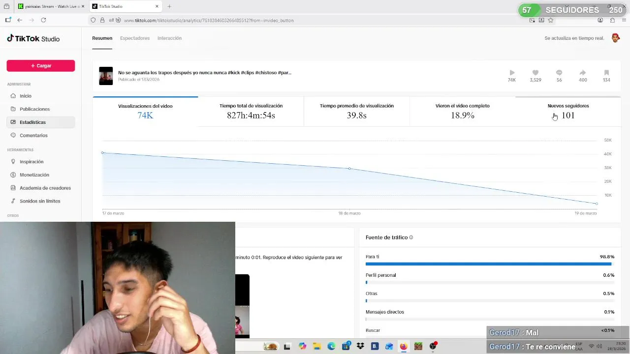Open Sonidos sin límites

(41, 201)
